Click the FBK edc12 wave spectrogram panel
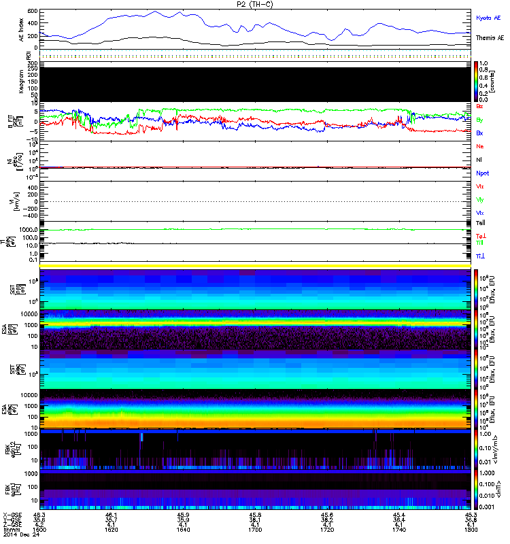Image resolution: width=510 pixels, height=544 pixels. (x=256, y=449)
